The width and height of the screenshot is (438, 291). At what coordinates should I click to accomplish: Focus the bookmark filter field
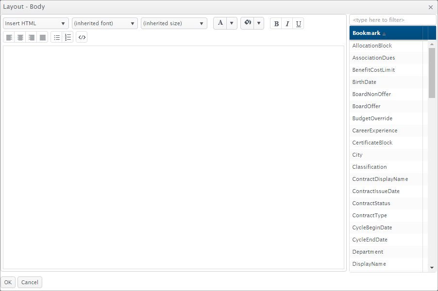pyautogui.click(x=392, y=20)
